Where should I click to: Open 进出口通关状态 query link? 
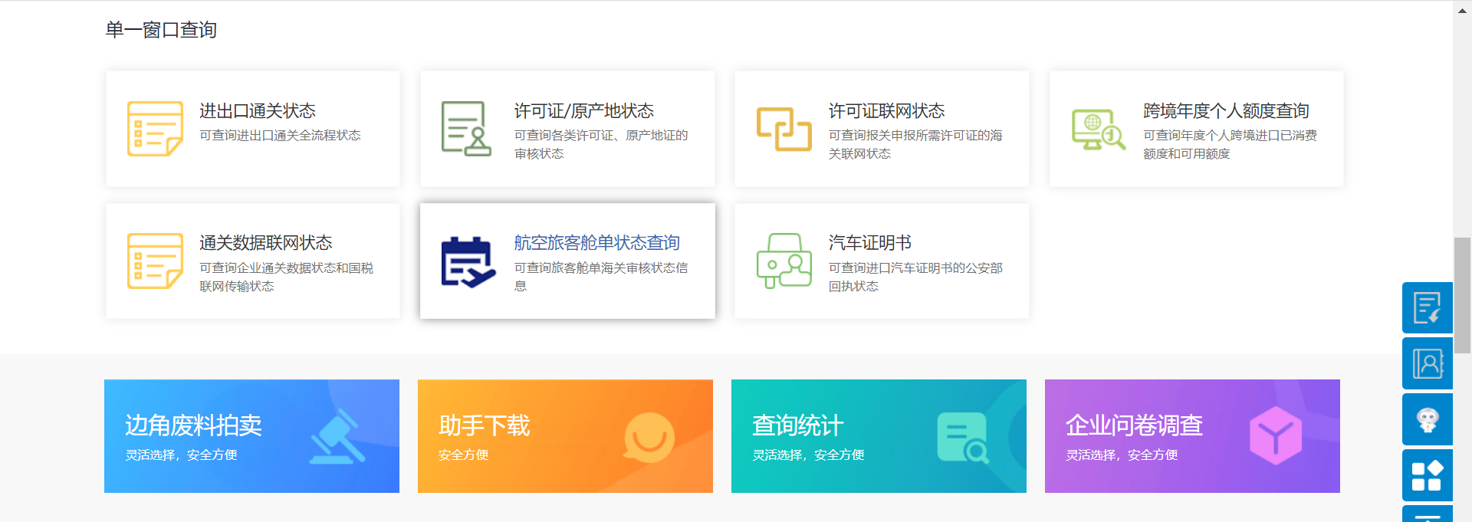pyautogui.click(x=258, y=111)
